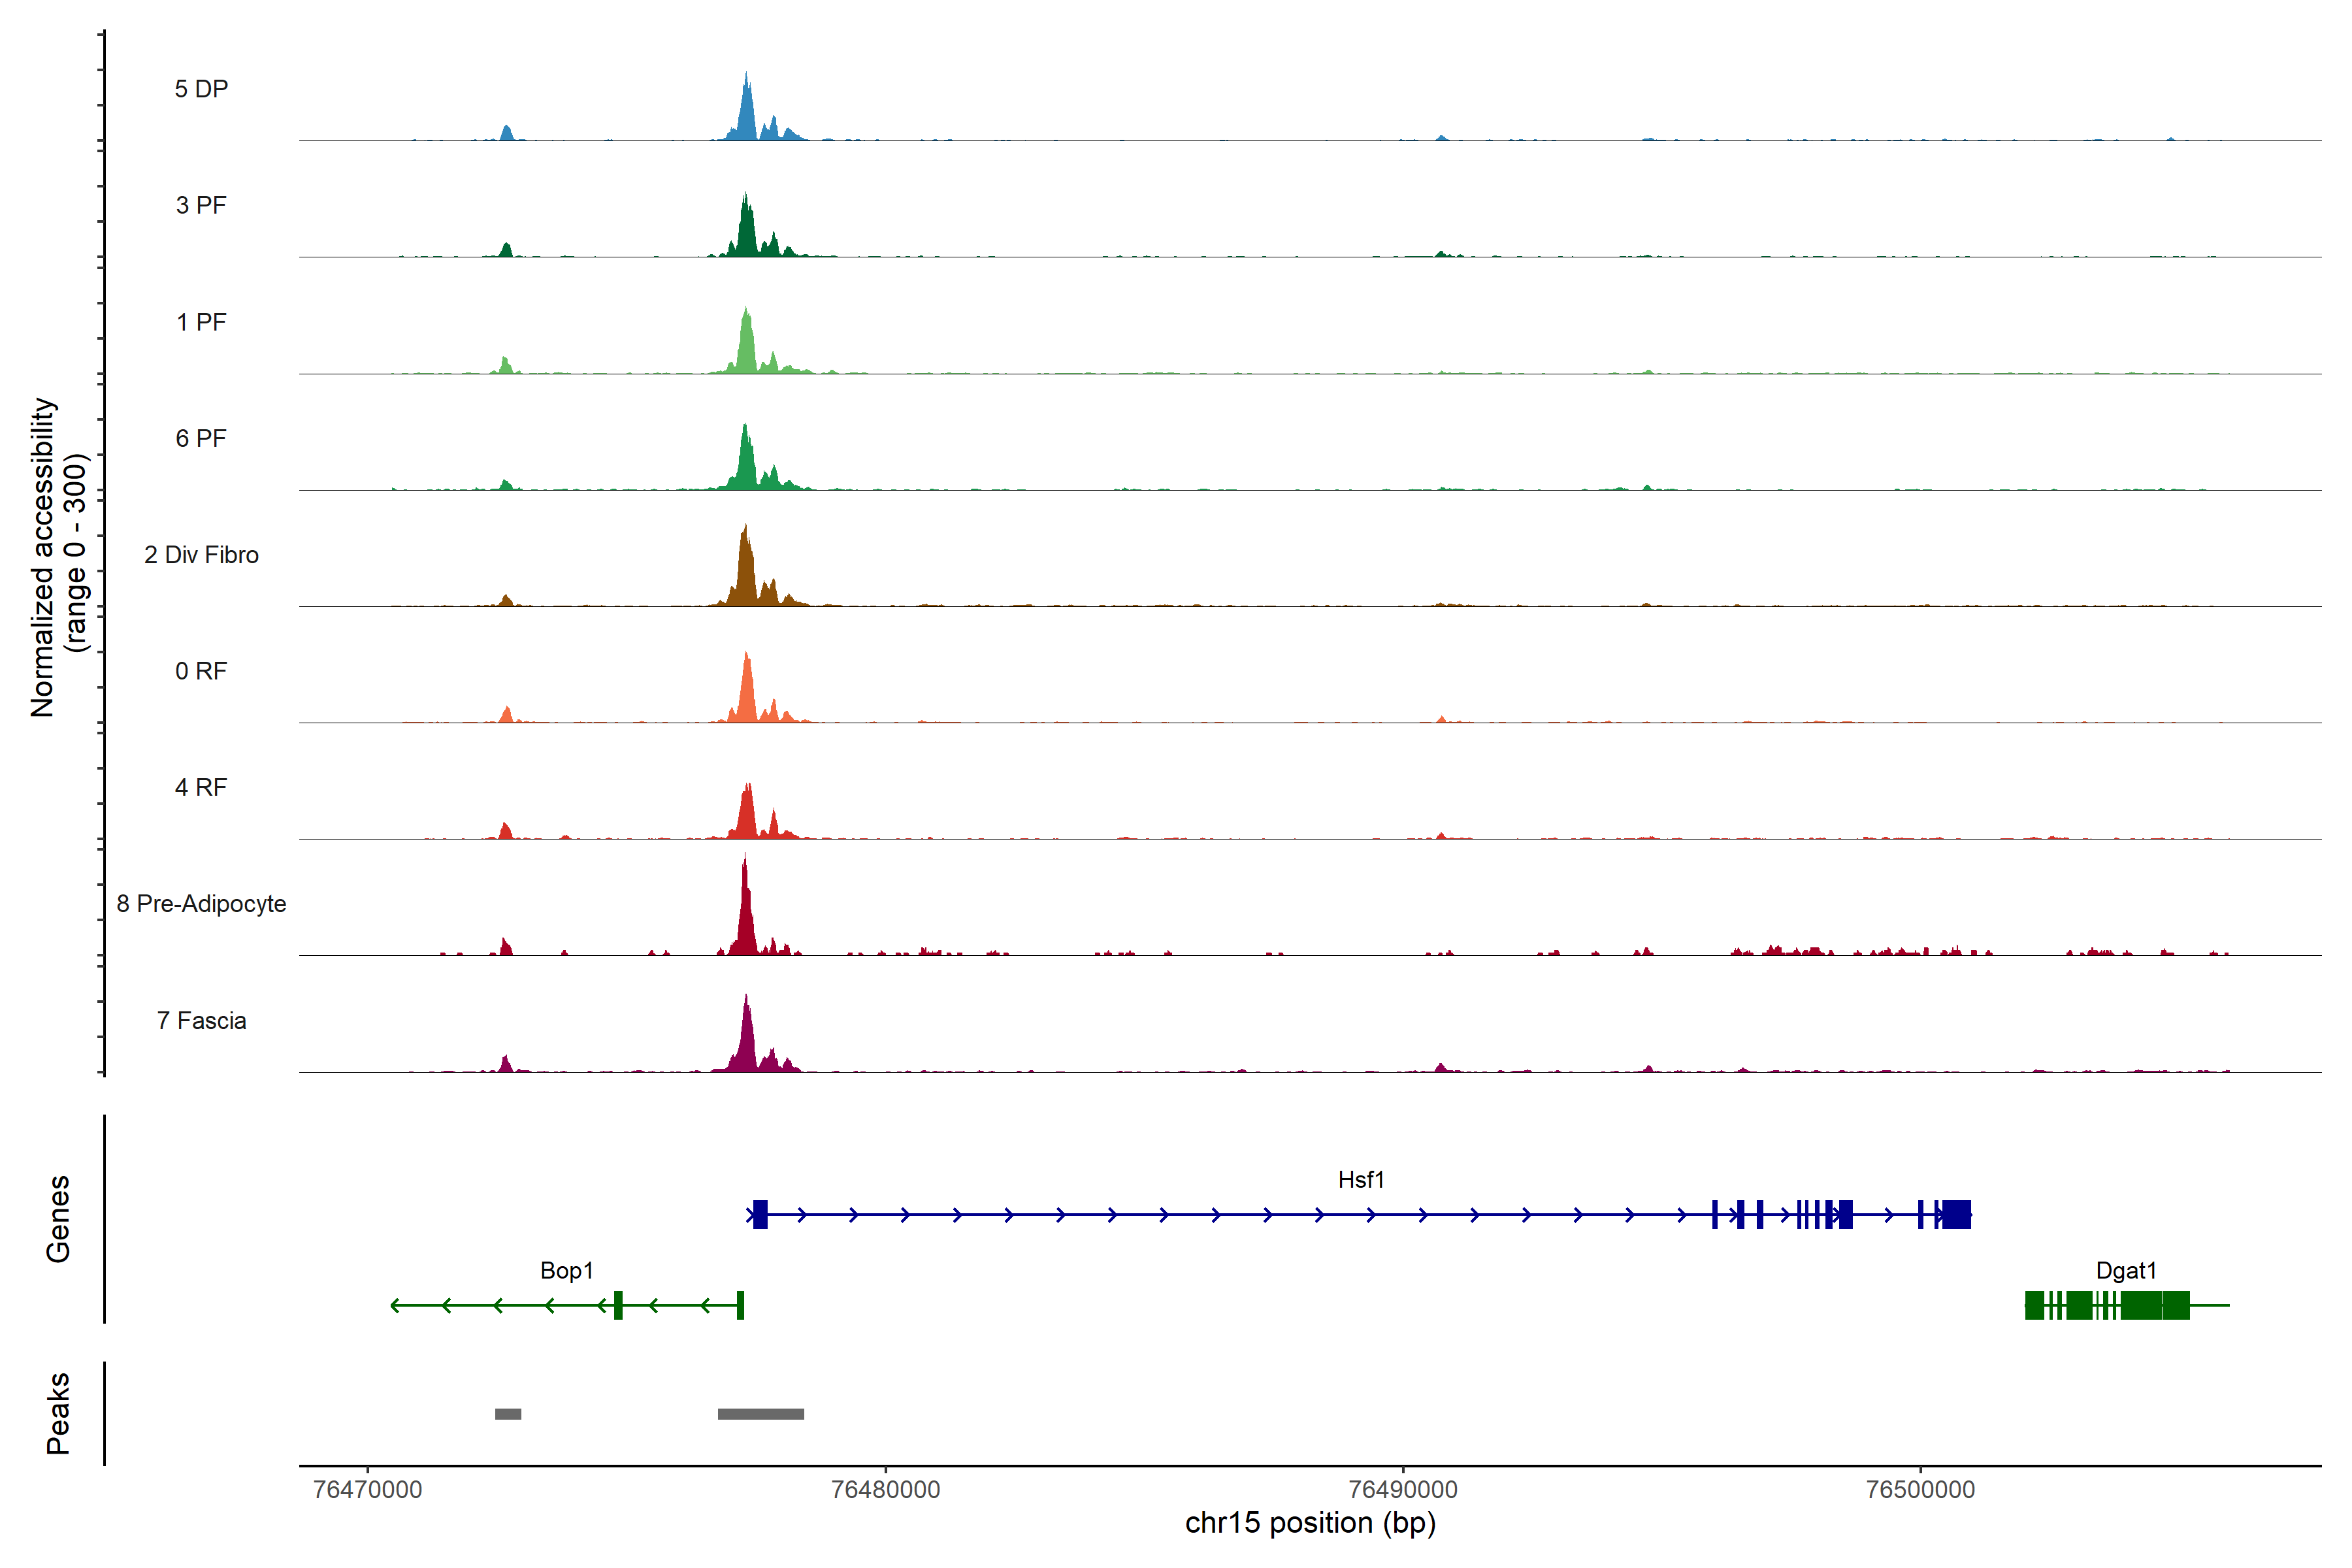2352x1568 pixels.
Task: Click the chr15 position axis title
Action: (1310, 1523)
